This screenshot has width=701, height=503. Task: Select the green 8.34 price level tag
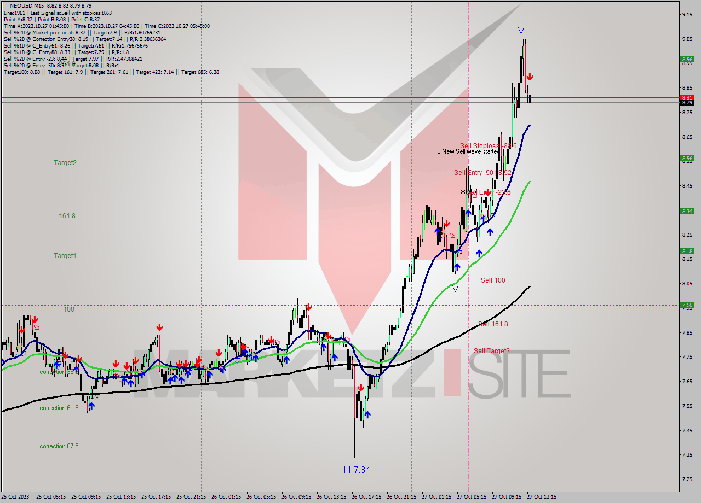pyautogui.click(x=687, y=212)
